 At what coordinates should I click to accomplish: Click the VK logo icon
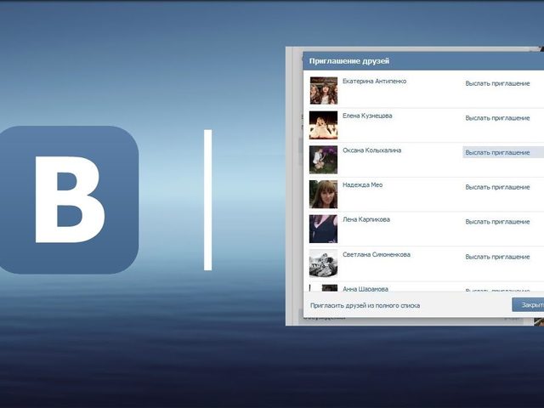click(x=69, y=200)
